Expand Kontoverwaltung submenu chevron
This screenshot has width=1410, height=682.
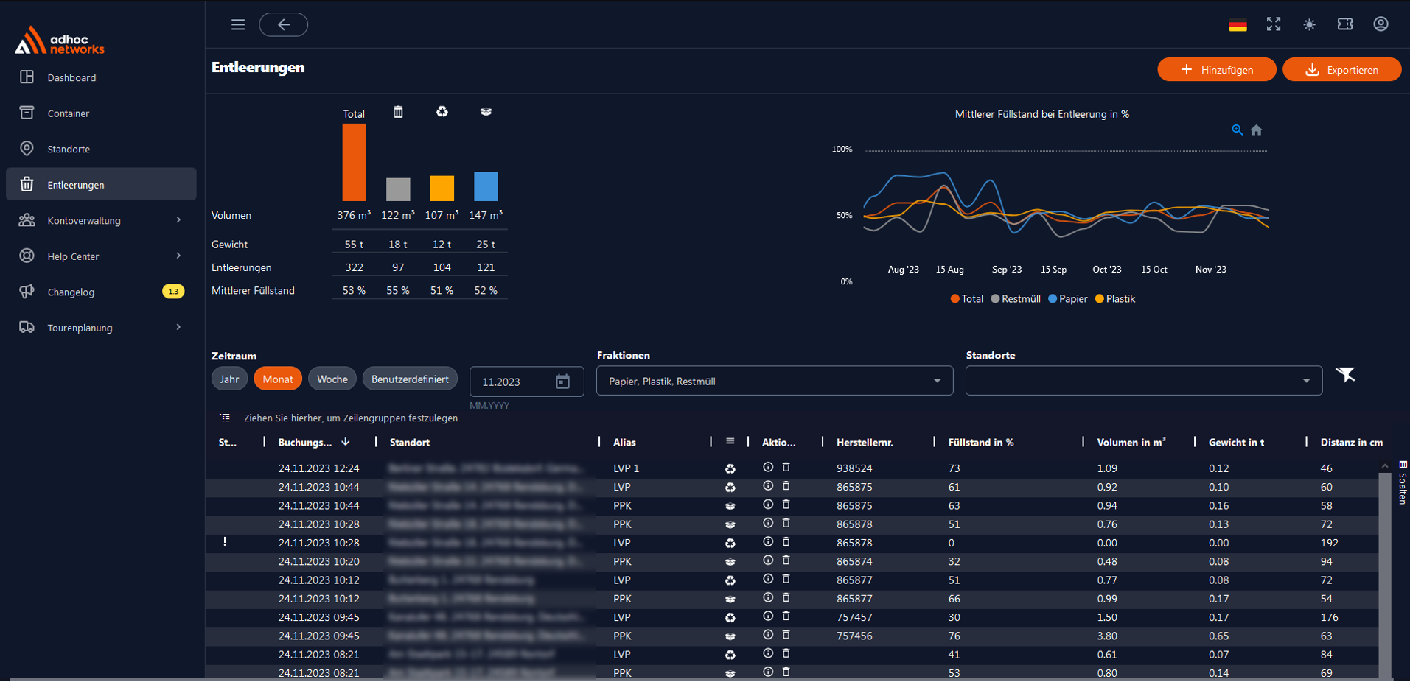(178, 220)
